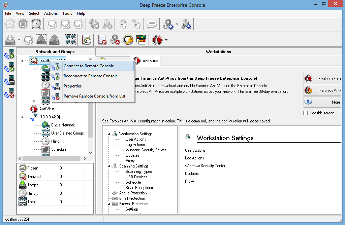Viewport: 345px width, 225px height.
Task: Choose Properties in the context menu
Action: click(x=92, y=86)
